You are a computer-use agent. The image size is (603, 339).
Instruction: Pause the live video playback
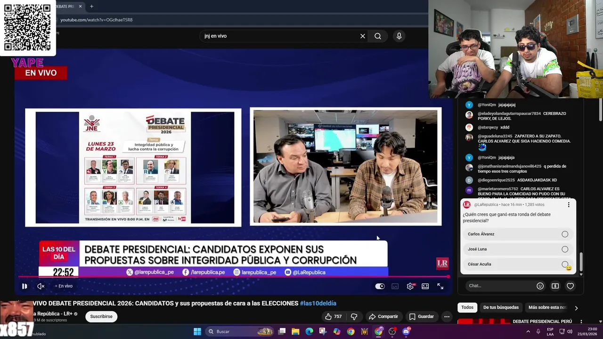24,286
